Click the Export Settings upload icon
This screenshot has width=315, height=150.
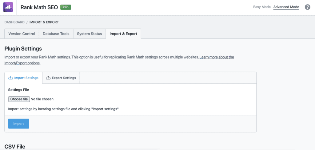coord(48,78)
